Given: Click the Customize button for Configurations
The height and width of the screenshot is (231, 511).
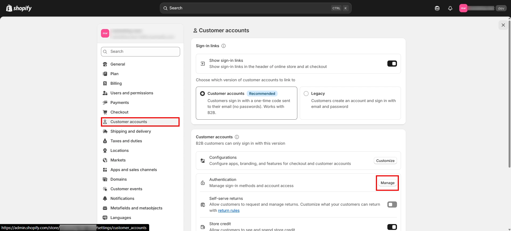Looking at the screenshot, I should pos(385,161).
